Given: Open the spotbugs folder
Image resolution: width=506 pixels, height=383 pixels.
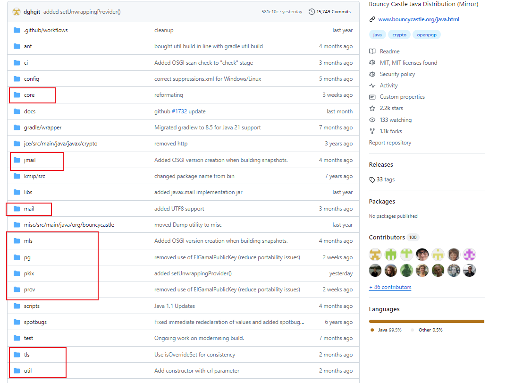Looking at the screenshot, I should [x=35, y=322].
